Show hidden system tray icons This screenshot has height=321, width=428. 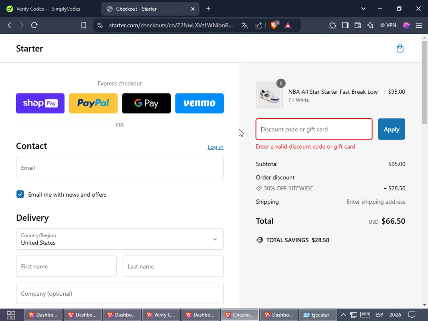[344, 315]
